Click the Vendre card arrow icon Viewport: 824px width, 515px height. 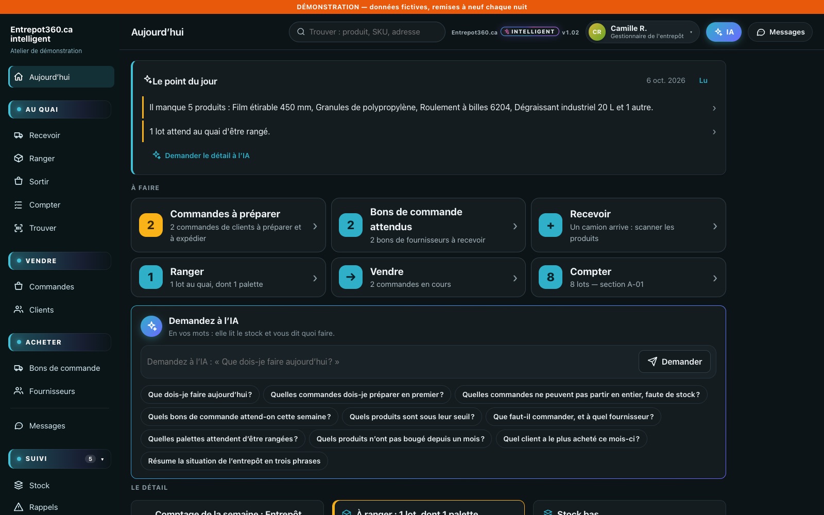click(x=351, y=277)
